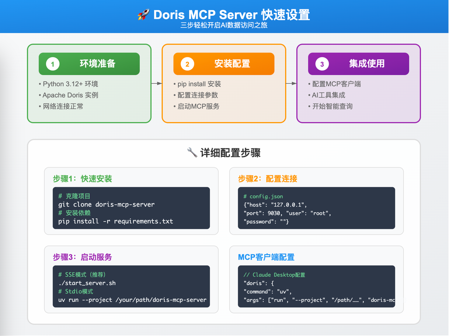Click the green 环境准备 header banner
The width and height of the screenshot is (449, 336).
click(89, 64)
